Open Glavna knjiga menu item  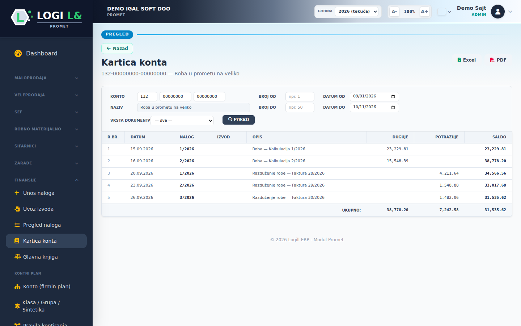[x=46, y=257]
